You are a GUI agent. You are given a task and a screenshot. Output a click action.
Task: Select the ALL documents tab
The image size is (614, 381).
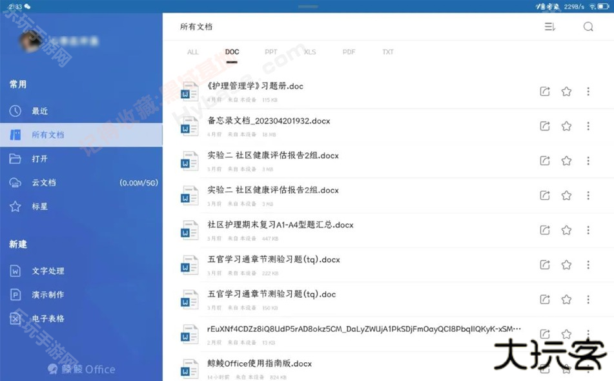[x=192, y=52]
